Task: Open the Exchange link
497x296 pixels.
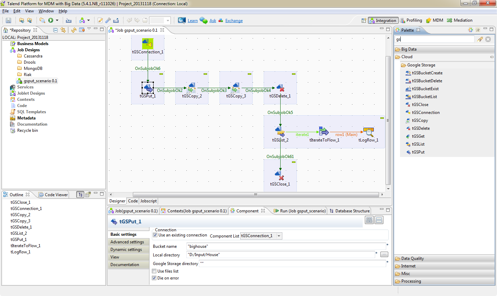Action: 234,21
